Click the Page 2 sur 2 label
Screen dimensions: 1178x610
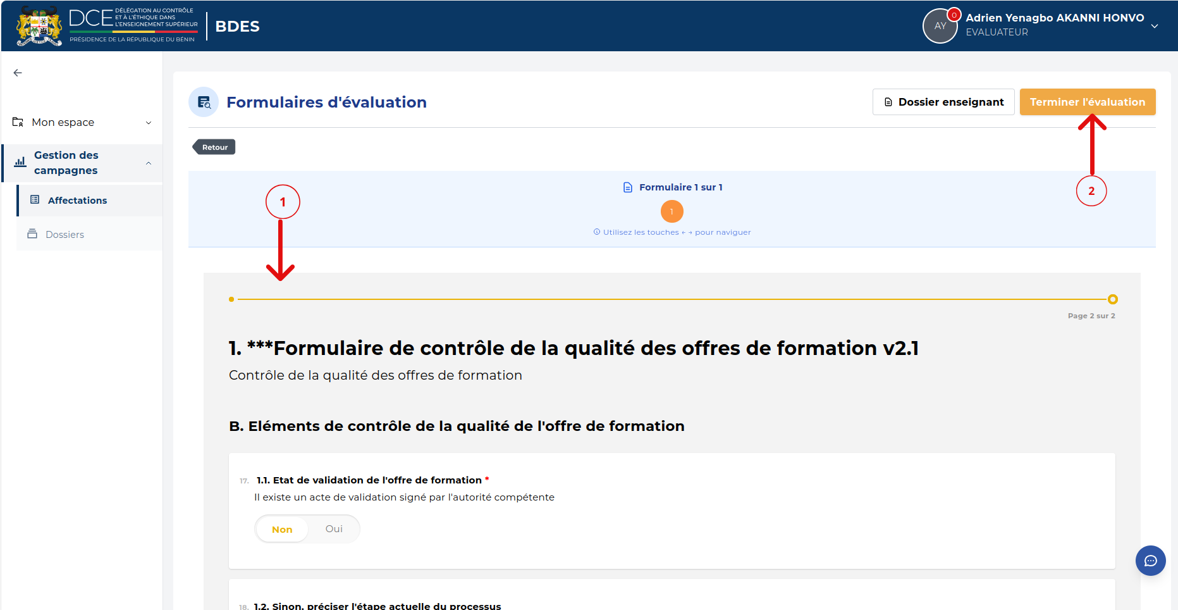[x=1091, y=316]
